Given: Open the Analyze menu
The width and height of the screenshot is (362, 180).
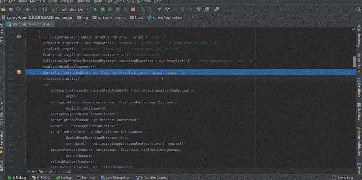Looking at the screenshot, I should [x=67, y=2].
